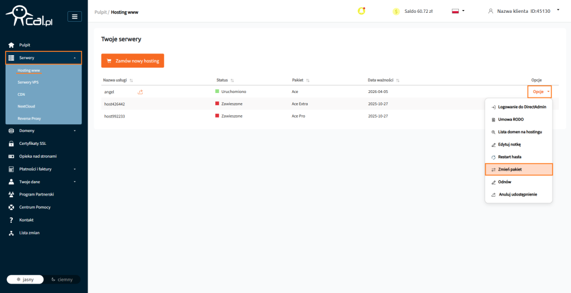Click the Kontakt question mark icon

pyautogui.click(x=11, y=220)
